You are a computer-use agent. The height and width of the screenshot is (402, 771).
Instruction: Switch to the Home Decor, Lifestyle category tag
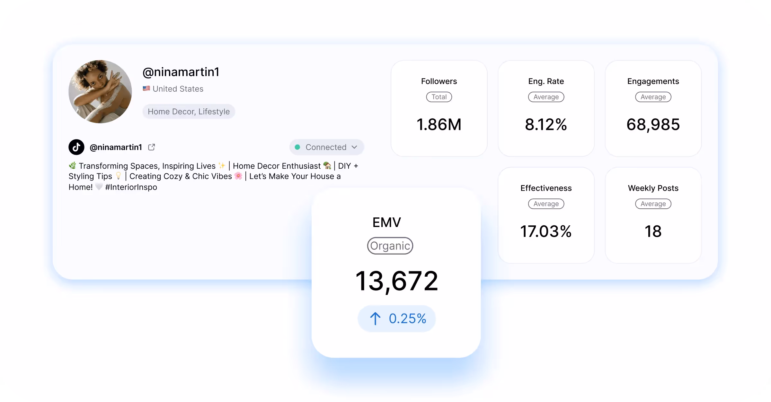189,111
